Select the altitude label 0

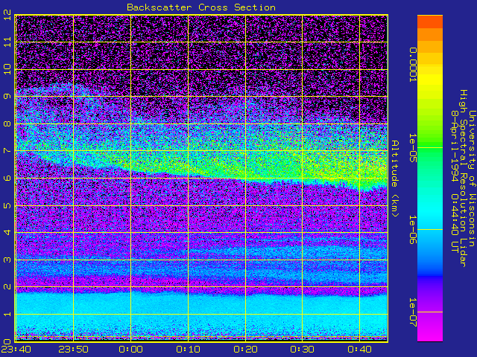8,341
